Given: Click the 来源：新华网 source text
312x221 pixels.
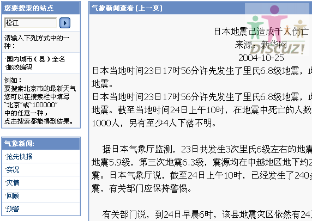Looking at the screenshot, I should [x=261, y=45].
